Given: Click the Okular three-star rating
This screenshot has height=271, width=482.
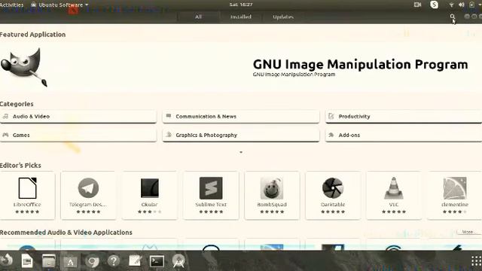Looking at the screenshot, I should [x=149, y=212].
